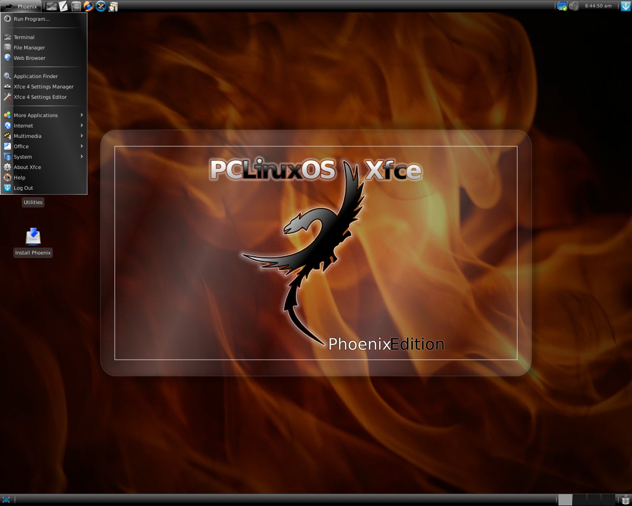
Task: Click the blue down-arrow icon in top panel
Action: coord(626,6)
